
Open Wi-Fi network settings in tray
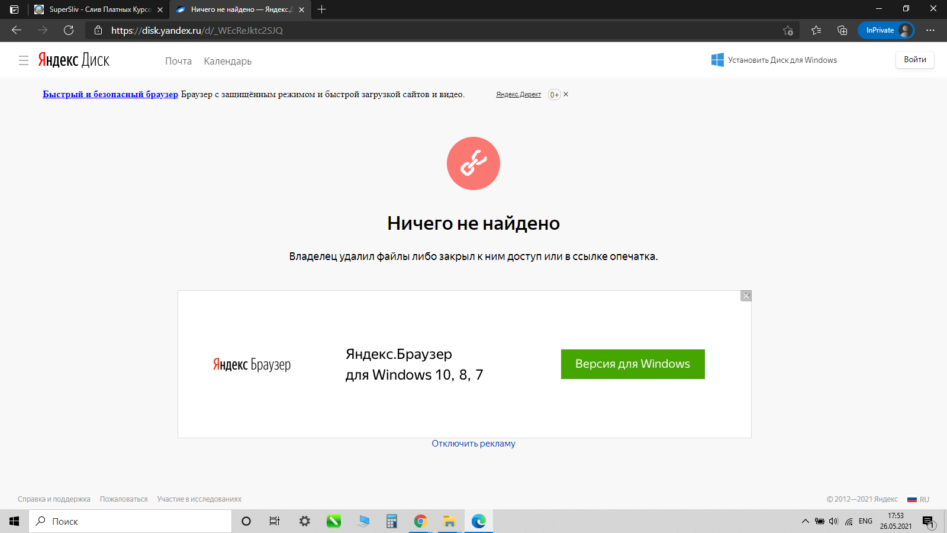tap(849, 521)
